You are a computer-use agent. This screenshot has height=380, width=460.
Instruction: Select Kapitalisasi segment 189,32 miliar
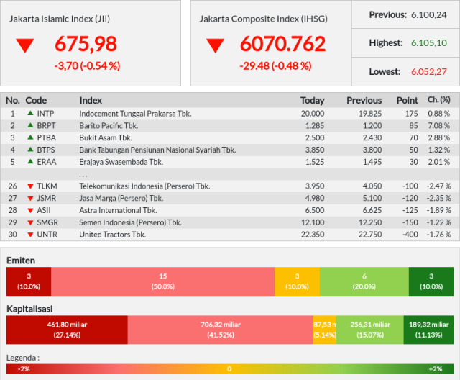coord(428,330)
